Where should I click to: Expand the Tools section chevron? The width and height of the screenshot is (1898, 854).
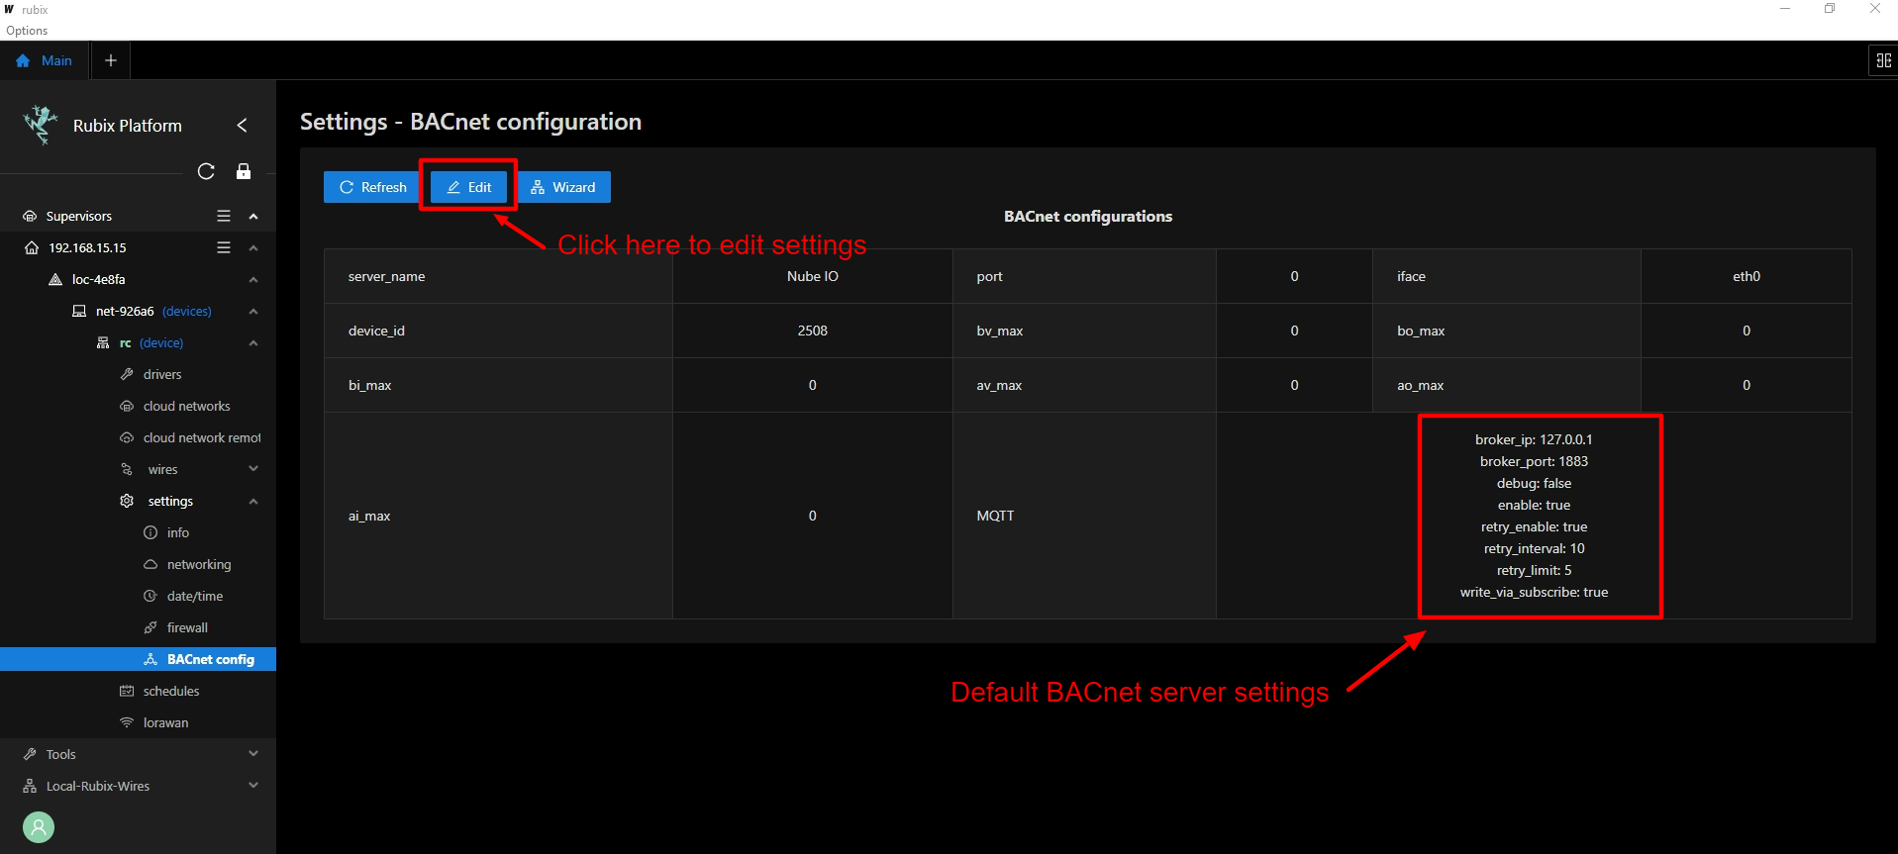coord(253,754)
